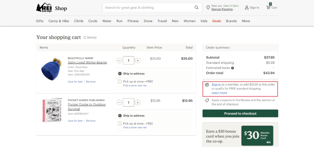Click the blue beanie product thumbnail
This screenshot has height=147, width=314.
52,69
